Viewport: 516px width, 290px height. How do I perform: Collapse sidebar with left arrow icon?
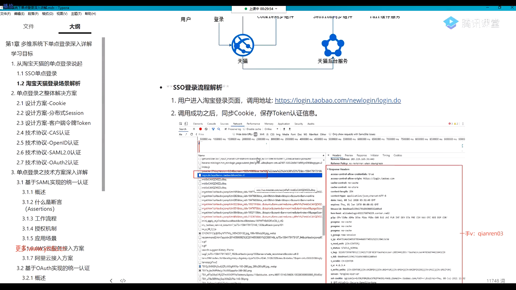[111, 281]
